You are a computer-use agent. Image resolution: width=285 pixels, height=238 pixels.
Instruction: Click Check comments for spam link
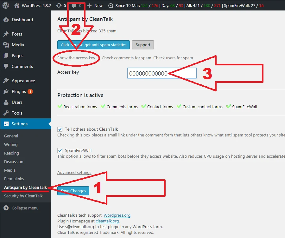tap(126, 58)
